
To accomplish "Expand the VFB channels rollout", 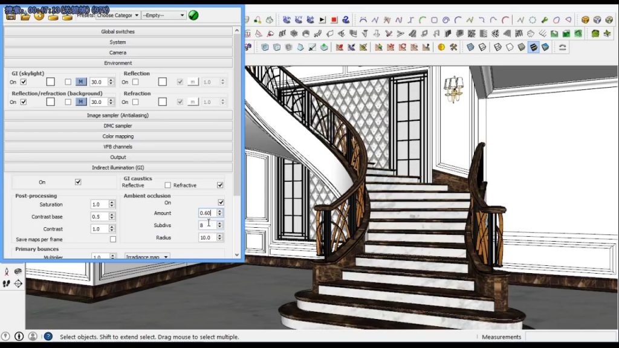I will coord(118,146).
